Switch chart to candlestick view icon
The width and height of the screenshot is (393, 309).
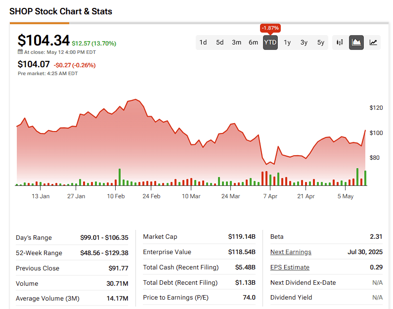pos(340,43)
